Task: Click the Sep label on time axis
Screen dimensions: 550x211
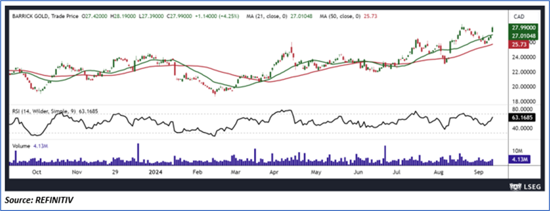Action: click(x=478, y=172)
